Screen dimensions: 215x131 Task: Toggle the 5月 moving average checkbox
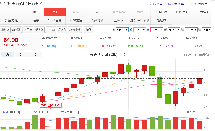point(113,30)
